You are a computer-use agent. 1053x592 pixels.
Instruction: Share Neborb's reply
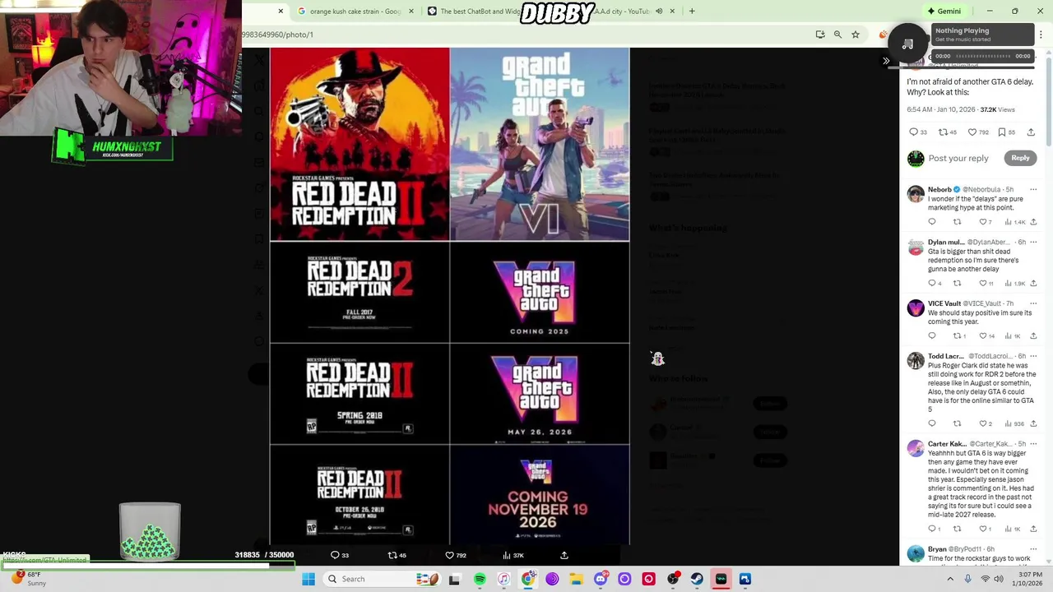point(1033,222)
